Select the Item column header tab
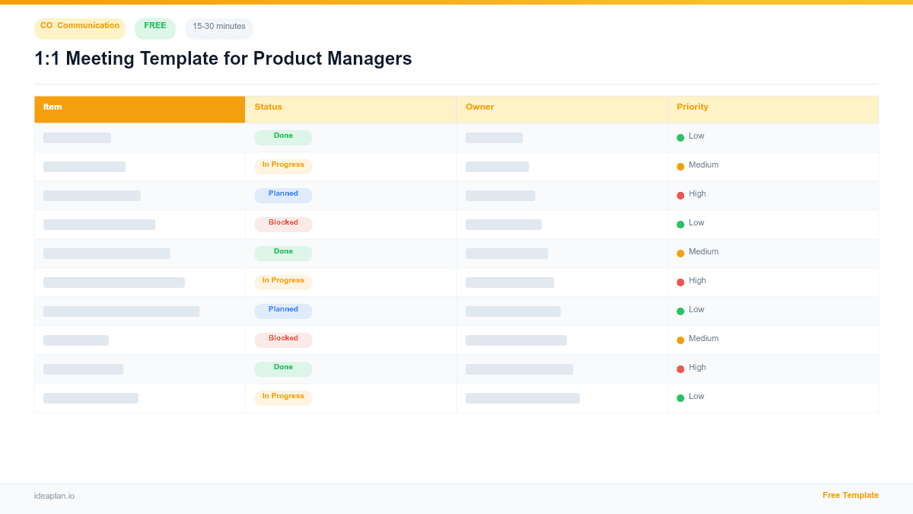913x514 pixels. [52, 107]
